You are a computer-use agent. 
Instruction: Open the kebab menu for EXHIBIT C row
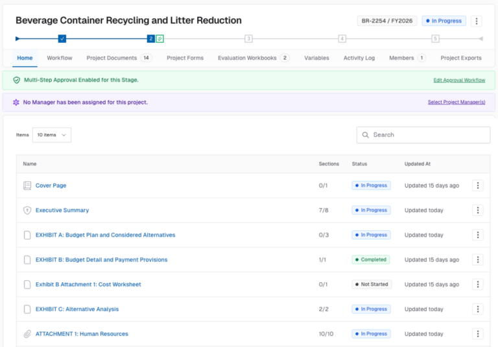click(477, 309)
